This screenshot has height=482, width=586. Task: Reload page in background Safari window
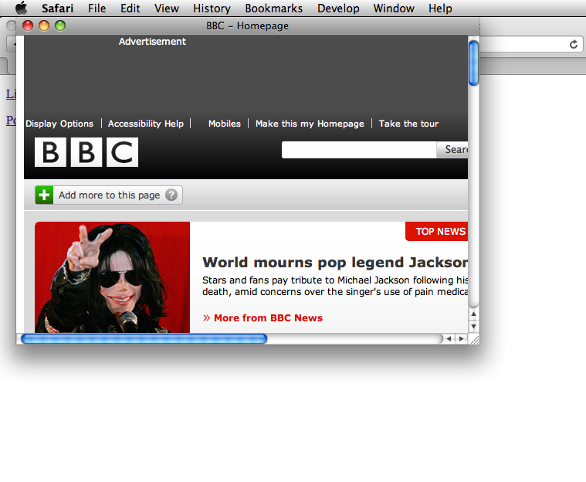point(574,45)
